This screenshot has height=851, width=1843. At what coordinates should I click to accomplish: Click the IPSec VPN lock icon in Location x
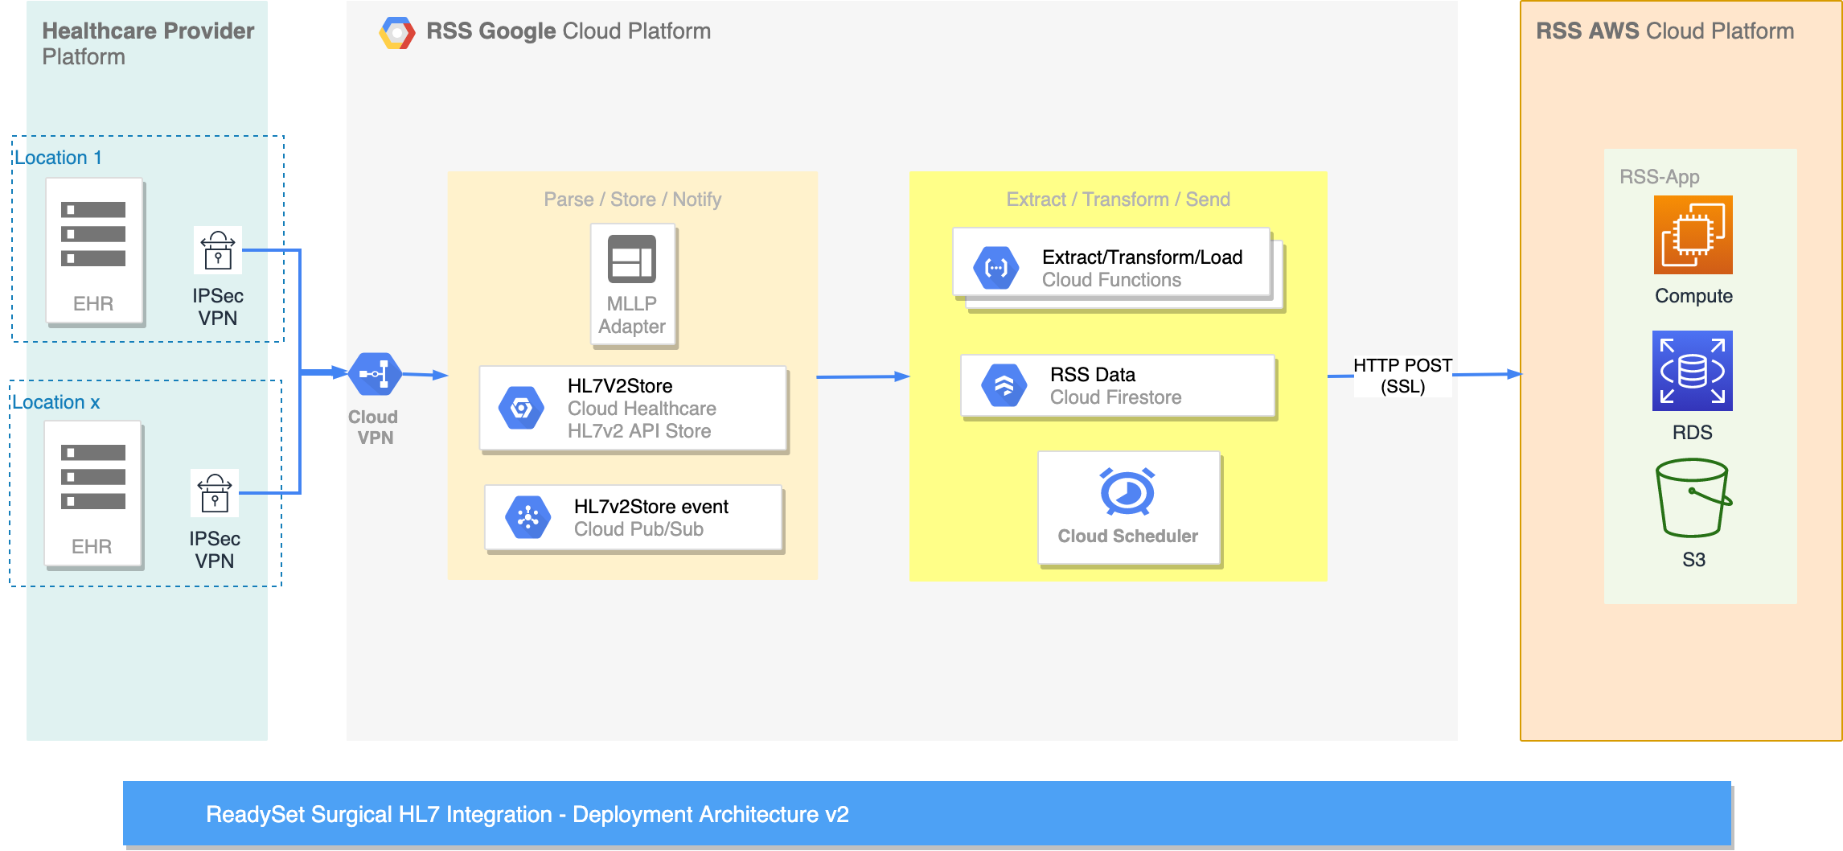[215, 493]
